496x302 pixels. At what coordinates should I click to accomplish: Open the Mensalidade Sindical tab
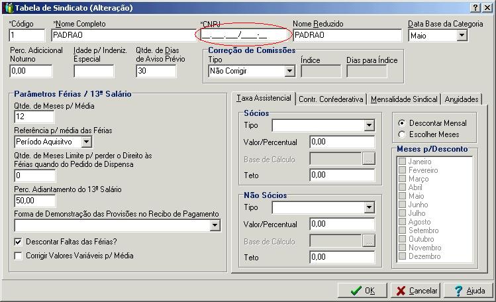(404, 99)
